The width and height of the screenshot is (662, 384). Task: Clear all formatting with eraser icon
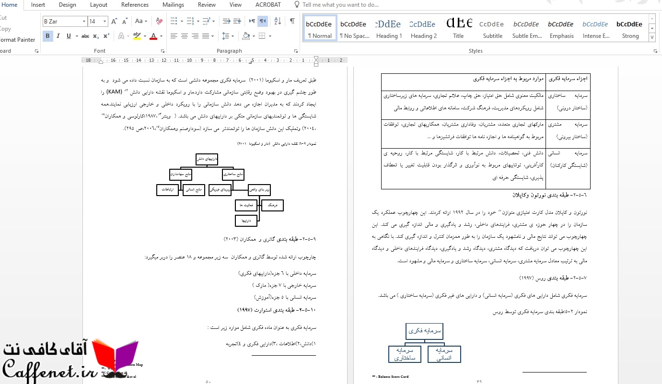[160, 21]
